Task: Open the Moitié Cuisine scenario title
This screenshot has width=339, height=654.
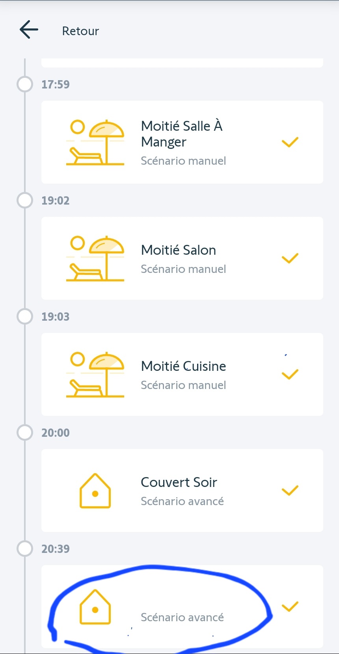Action: coord(183,366)
